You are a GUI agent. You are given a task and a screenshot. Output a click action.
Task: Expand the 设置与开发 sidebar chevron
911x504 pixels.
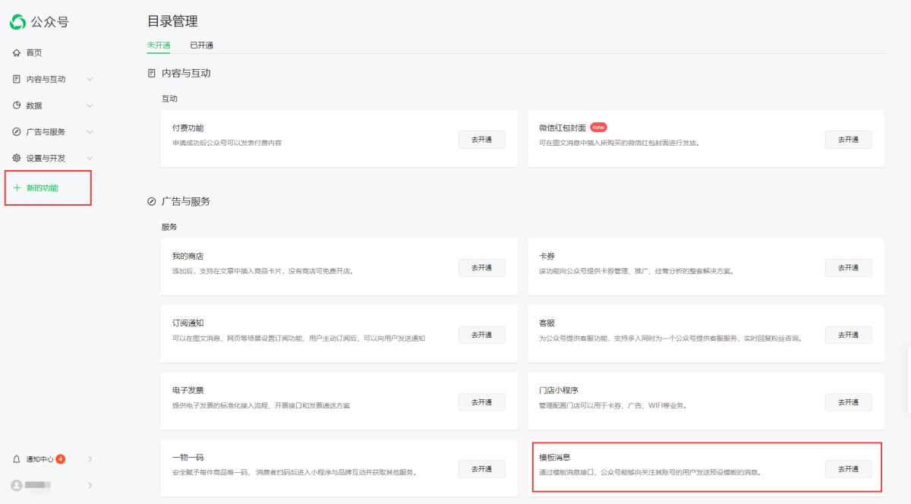(x=90, y=158)
